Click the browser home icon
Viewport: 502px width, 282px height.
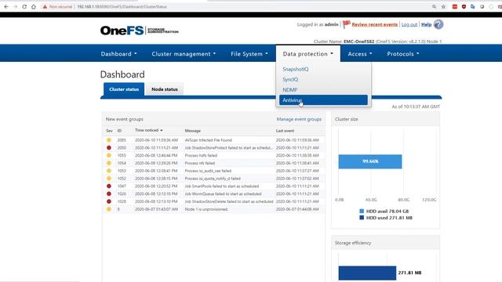pyautogui.click(x=33, y=7)
